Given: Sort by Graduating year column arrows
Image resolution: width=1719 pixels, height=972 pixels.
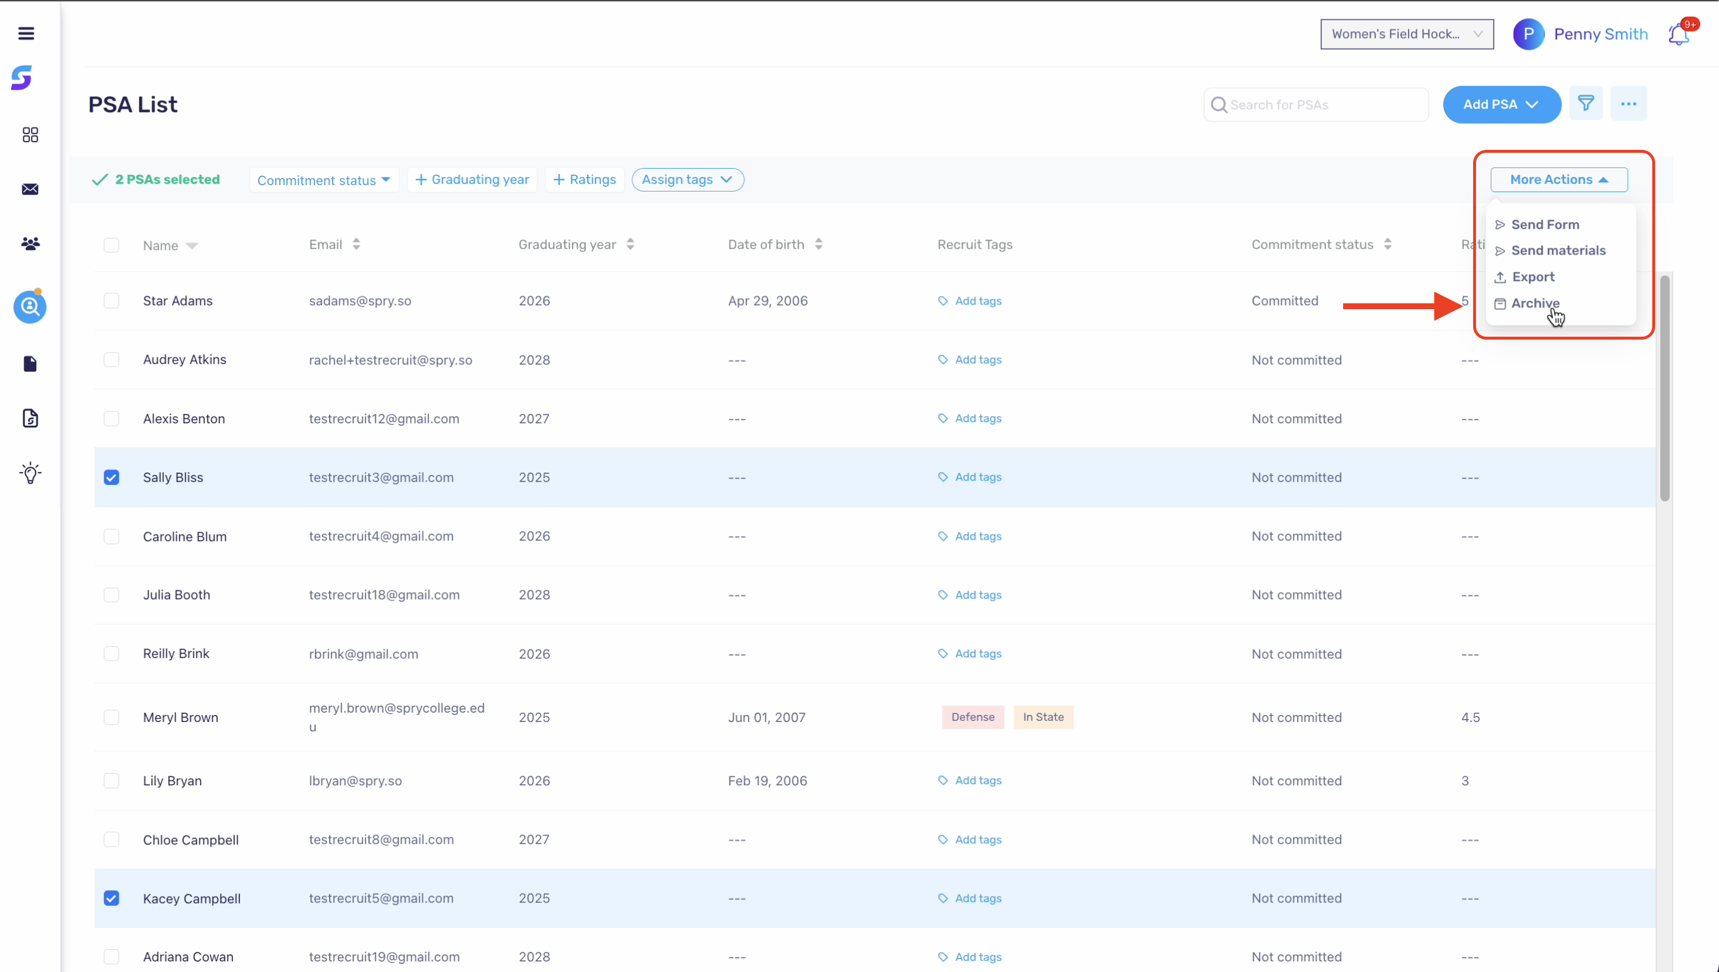Looking at the screenshot, I should coord(630,244).
